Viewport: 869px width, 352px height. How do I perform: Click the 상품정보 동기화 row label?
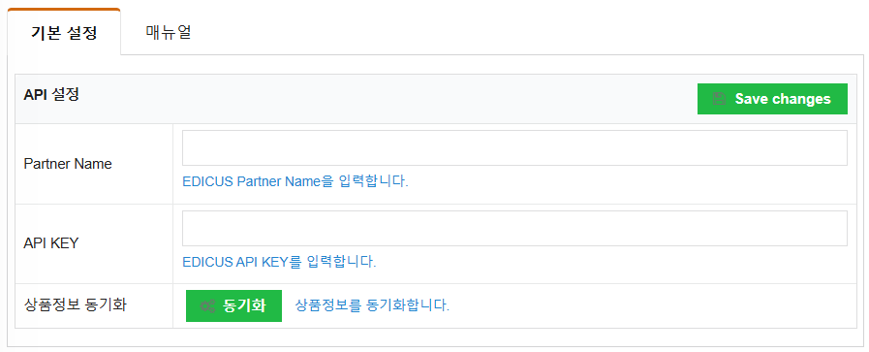click(x=76, y=305)
